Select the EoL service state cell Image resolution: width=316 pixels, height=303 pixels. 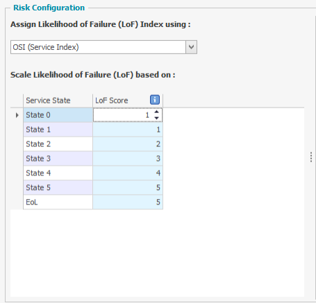coord(58,202)
